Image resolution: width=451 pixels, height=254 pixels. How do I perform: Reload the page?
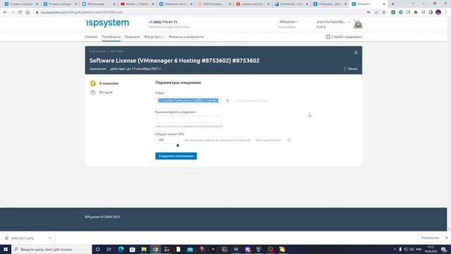20,13
